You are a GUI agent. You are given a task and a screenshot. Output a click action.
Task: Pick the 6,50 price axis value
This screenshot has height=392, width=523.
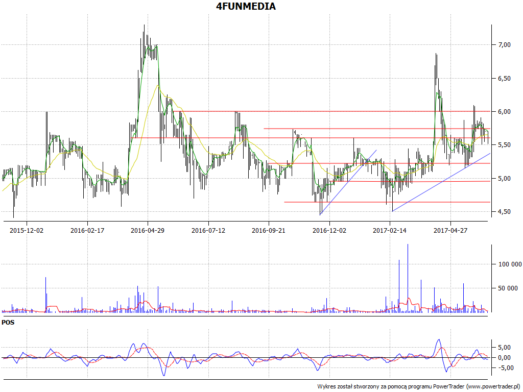[x=504, y=78]
